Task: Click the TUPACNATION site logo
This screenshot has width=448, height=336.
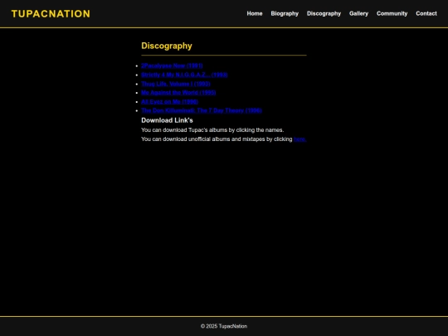Action: (51, 14)
